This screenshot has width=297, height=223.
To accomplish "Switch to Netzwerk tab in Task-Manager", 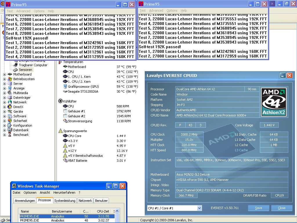I will [85, 201].
